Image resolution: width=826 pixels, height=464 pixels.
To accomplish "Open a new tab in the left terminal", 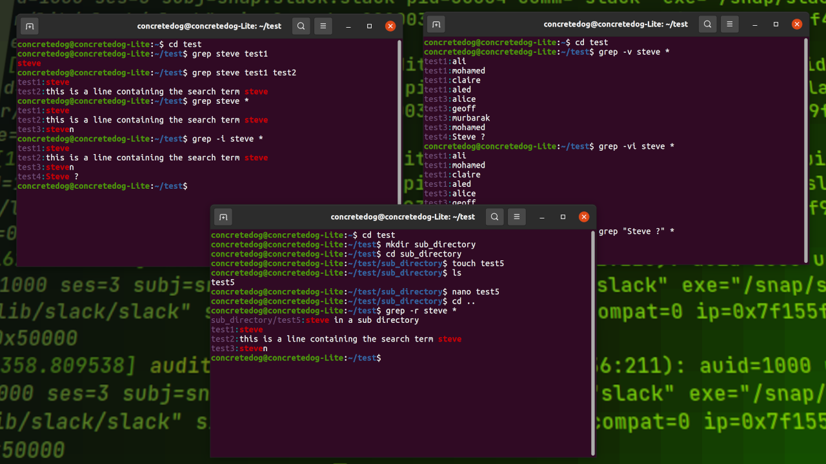I will 30,26.
